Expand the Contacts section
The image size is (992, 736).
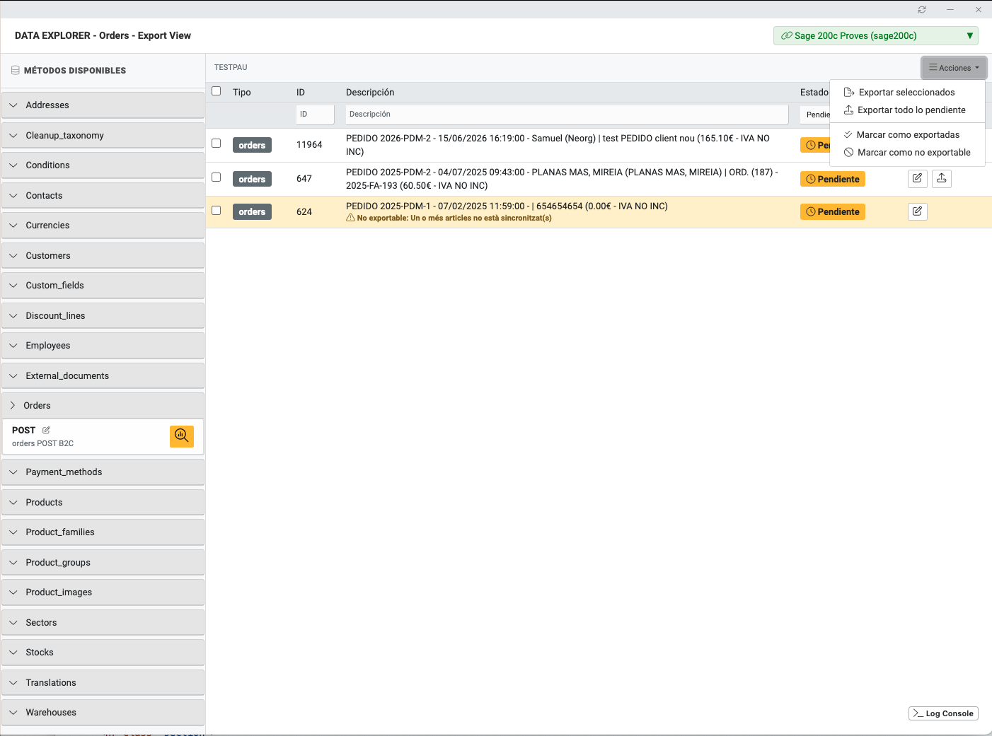click(103, 195)
